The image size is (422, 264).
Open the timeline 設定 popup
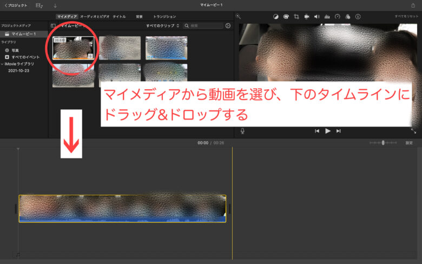click(409, 143)
